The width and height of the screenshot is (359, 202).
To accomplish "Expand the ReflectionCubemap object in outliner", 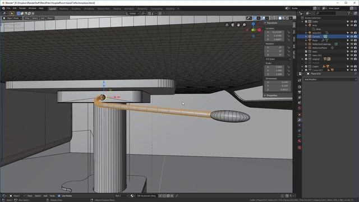I will click(x=306, y=44).
